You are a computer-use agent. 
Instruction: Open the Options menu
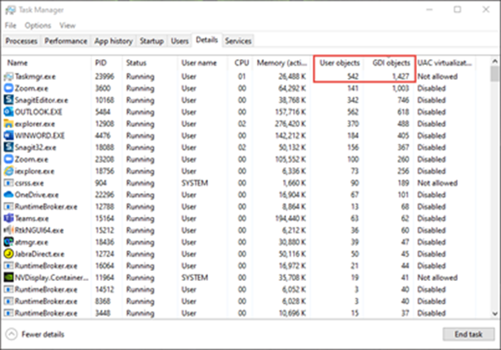37,26
